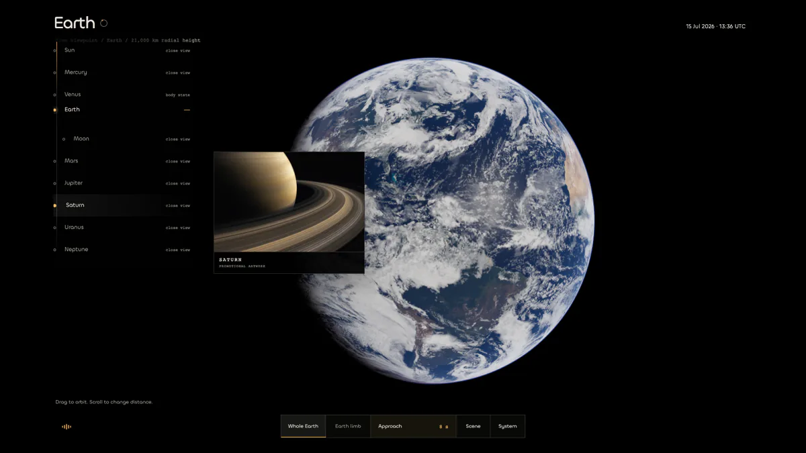Click the 8 s approach duration value
This screenshot has width=806, height=453.
[443, 427]
